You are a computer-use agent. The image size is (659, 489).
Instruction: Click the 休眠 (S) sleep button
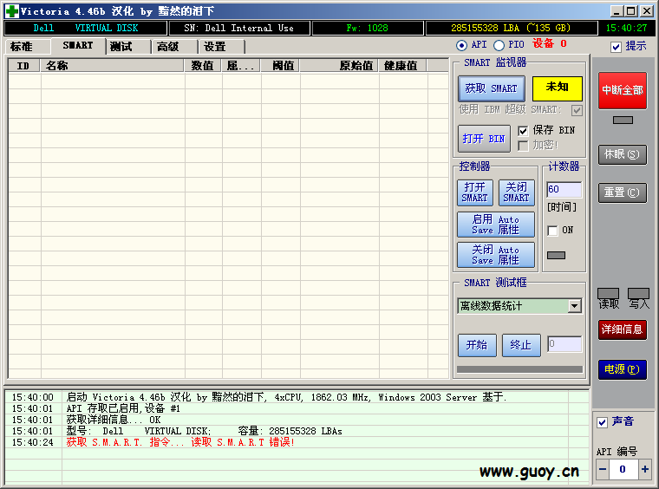[623, 154]
